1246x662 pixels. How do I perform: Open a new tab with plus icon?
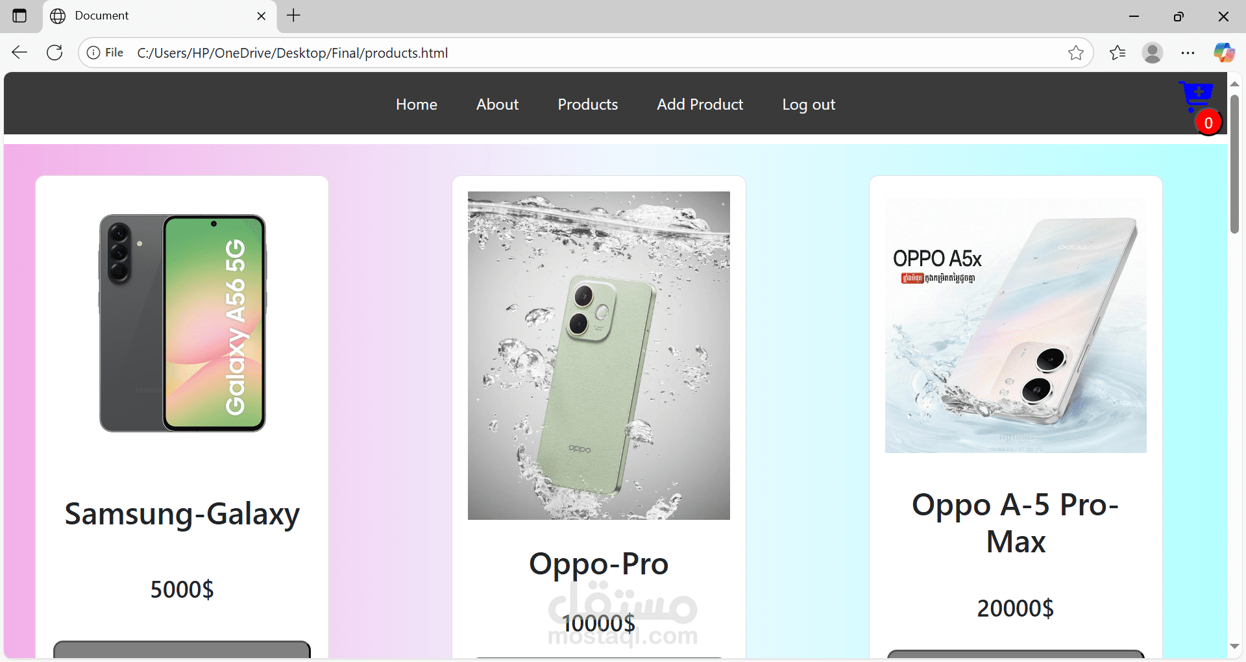coord(293,16)
